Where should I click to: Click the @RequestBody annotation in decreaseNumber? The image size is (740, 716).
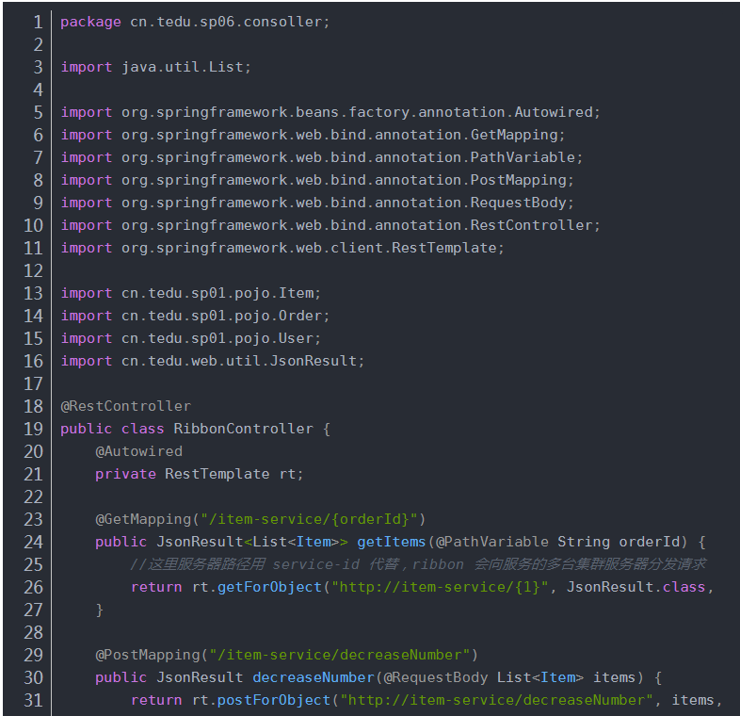point(436,677)
